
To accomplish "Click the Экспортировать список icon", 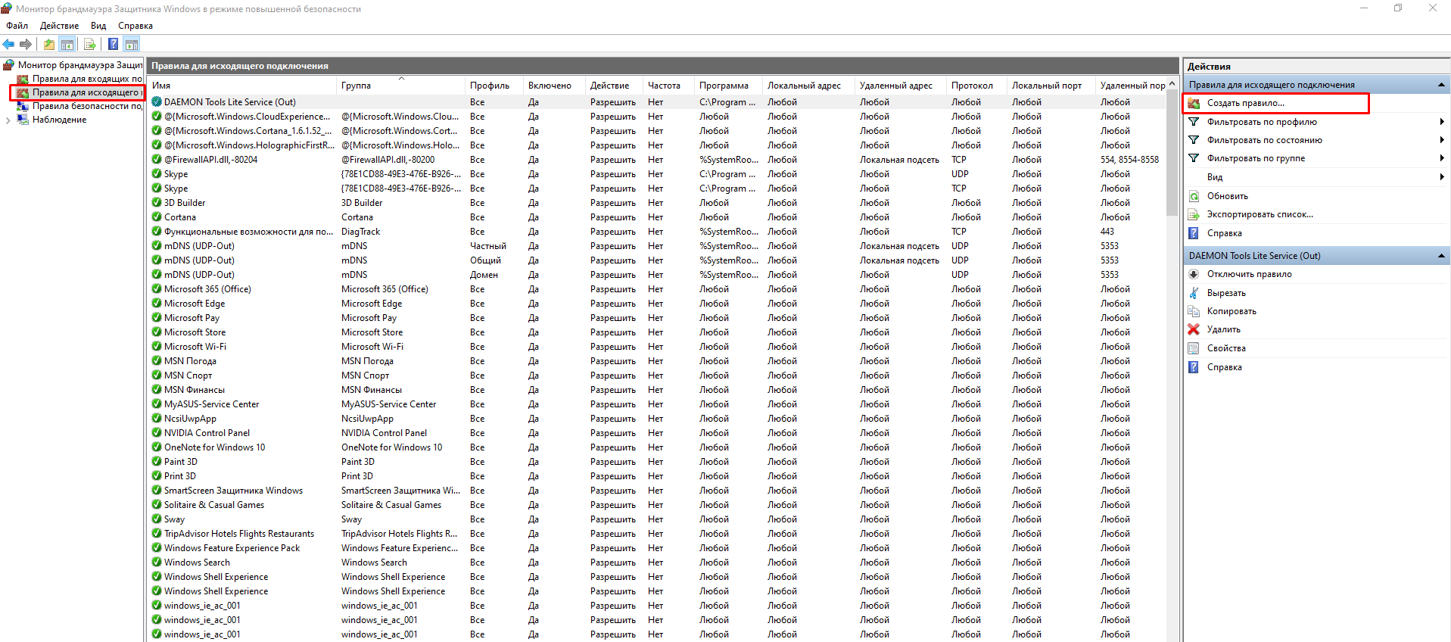I will pos(1194,214).
